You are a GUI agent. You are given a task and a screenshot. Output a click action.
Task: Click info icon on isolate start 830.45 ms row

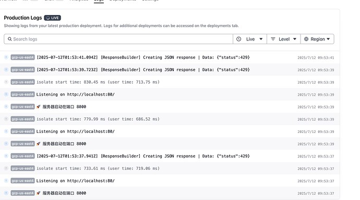[x=6, y=82]
